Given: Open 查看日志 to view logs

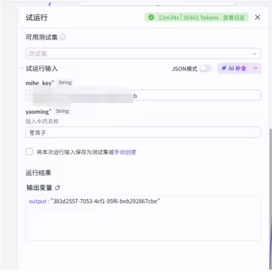Looking at the screenshot, I should coord(233,18).
